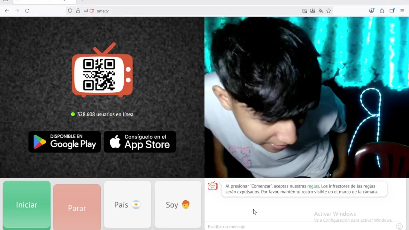Click the red Parar button

[77, 207]
